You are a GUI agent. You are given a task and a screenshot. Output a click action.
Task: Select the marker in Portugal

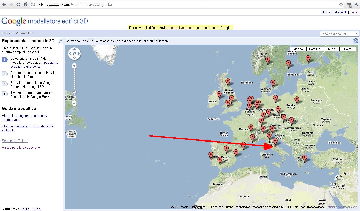(211, 156)
